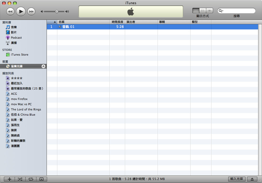Uncheck the 音軌 01 track checkbox
Viewport: 262px width, 183px height.
[x=60, y=27]
